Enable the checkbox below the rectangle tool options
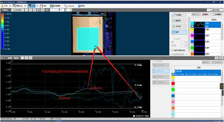This screenshot has width=224, height=122. 172,50
